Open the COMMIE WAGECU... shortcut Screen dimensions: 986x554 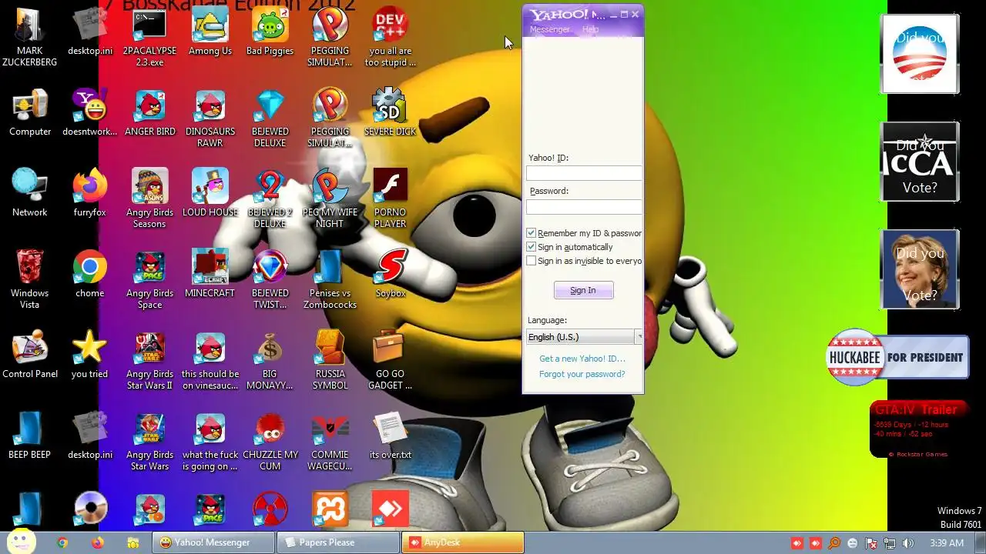point(330,440)
